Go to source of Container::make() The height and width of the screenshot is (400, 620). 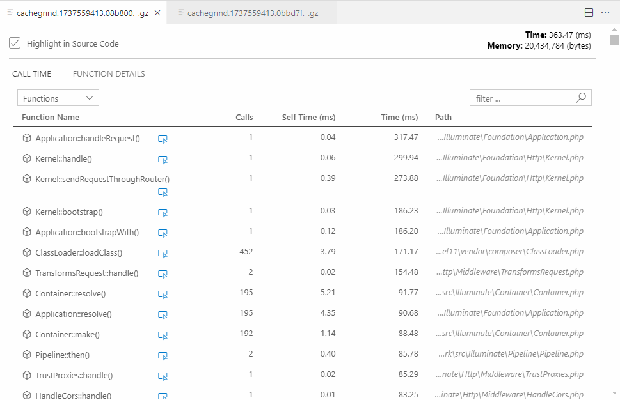click(x=163, y=335)
